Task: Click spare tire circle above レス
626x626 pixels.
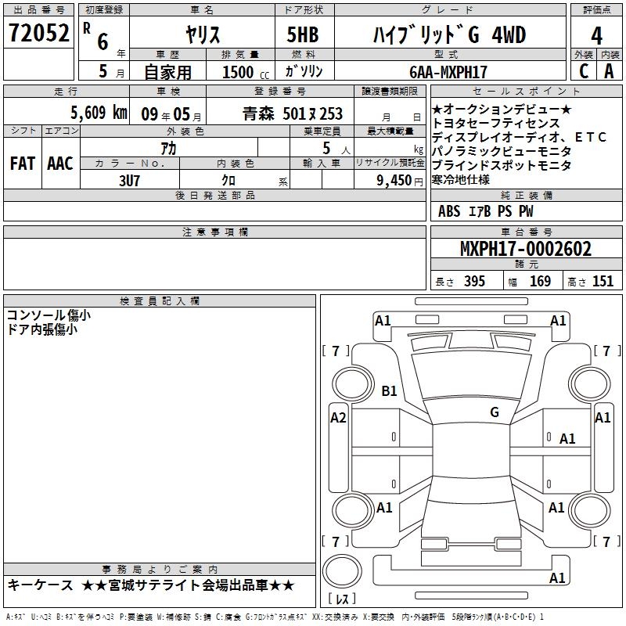Action: (x=342, y=571)
